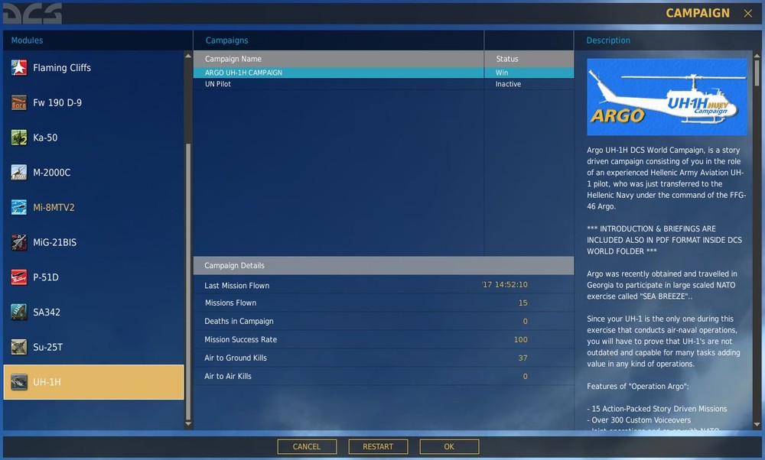
Task: Click the modules list scrollbar thumb
Action: tap(188, 282)
